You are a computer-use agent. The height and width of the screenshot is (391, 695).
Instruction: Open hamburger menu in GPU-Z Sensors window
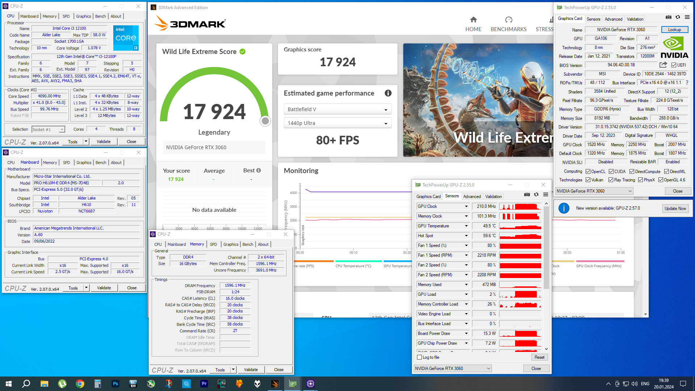point(546,194)
